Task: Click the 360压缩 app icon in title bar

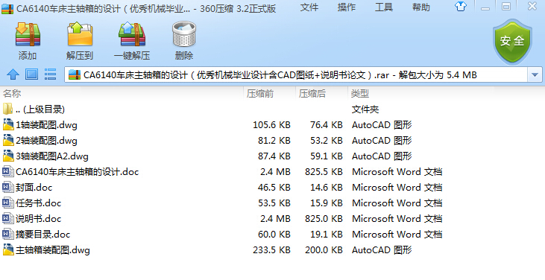Action: pyautogui.click(x=7, y=9)
